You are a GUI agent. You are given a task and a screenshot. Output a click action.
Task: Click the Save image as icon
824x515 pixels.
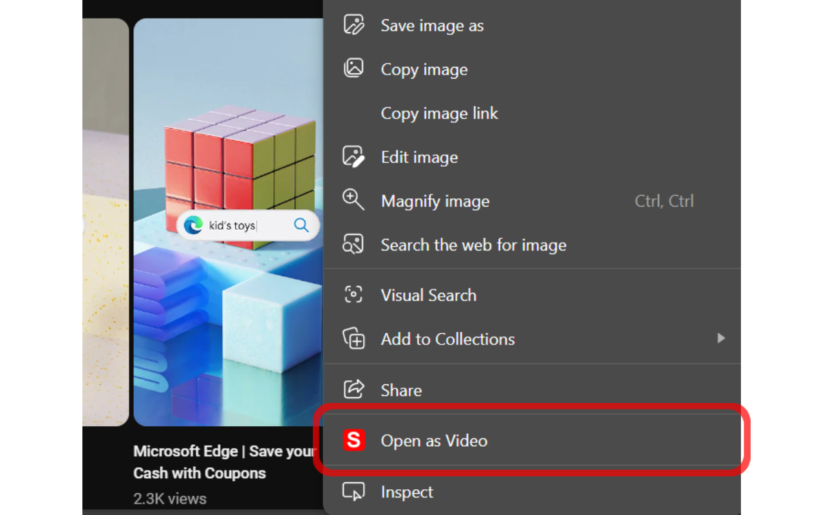pyautogui.click(x=353, y=25)
